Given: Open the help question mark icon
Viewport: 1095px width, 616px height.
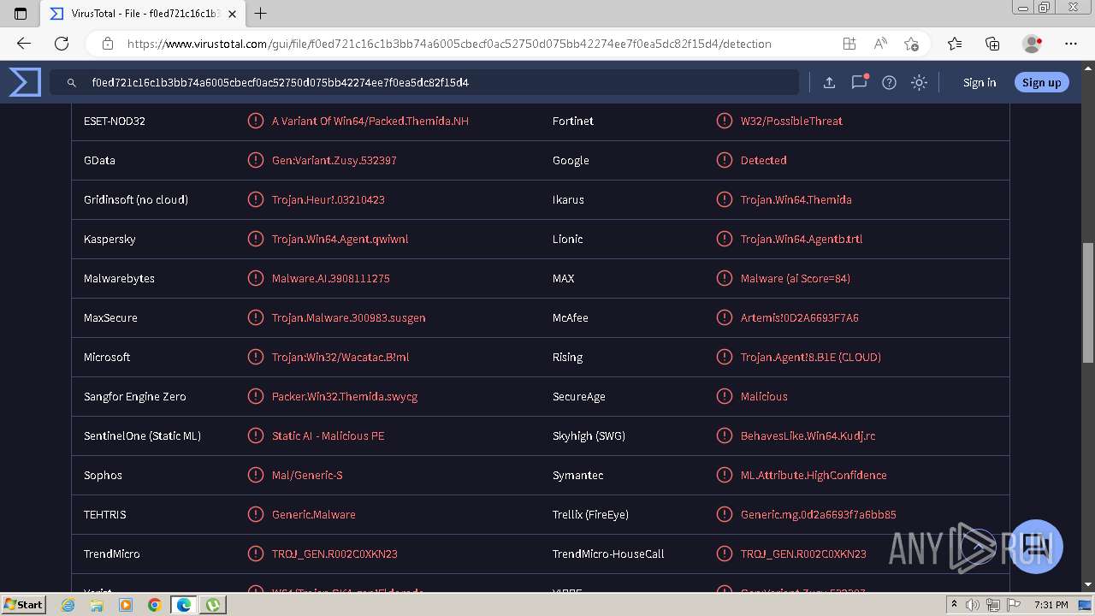Looking at the screenshot, I should [x=889, y=82].
